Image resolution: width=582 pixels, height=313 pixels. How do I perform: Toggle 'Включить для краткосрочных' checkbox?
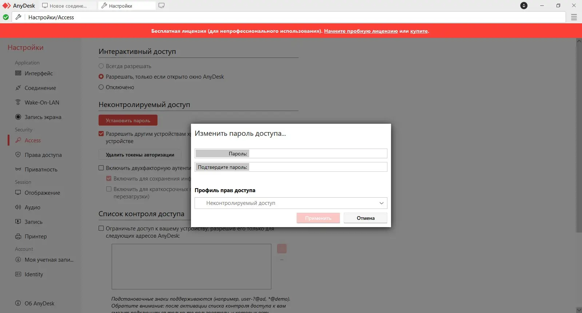(109, 189)
